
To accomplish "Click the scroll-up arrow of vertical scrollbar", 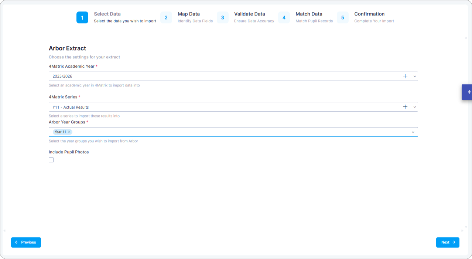I will [x=466, y=38].
